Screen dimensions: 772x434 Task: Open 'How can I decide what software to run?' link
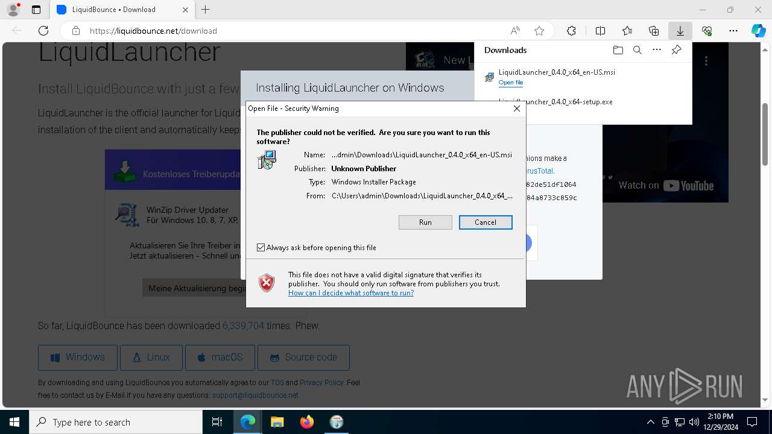tap(351, 293)
